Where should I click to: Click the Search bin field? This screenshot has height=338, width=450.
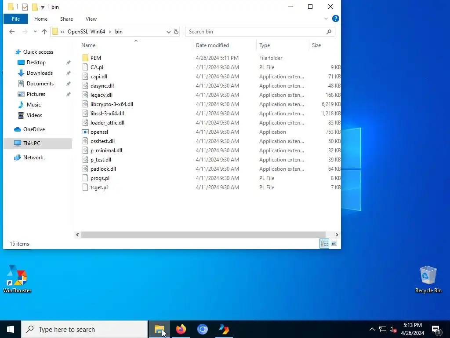[x=260, y=32]
